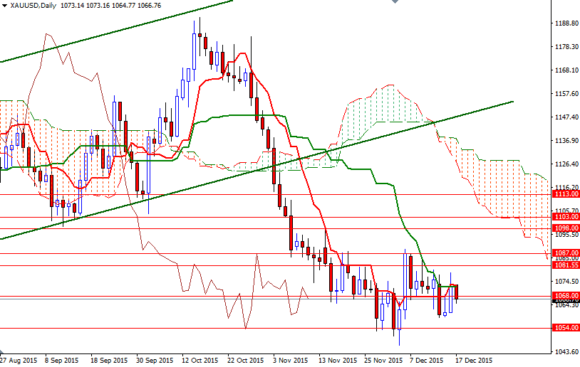The width and height of the screenshot is (580, 367).
Task: Click the 25 Nov 2015 date on time axis
Action: (x=383, y=361)
